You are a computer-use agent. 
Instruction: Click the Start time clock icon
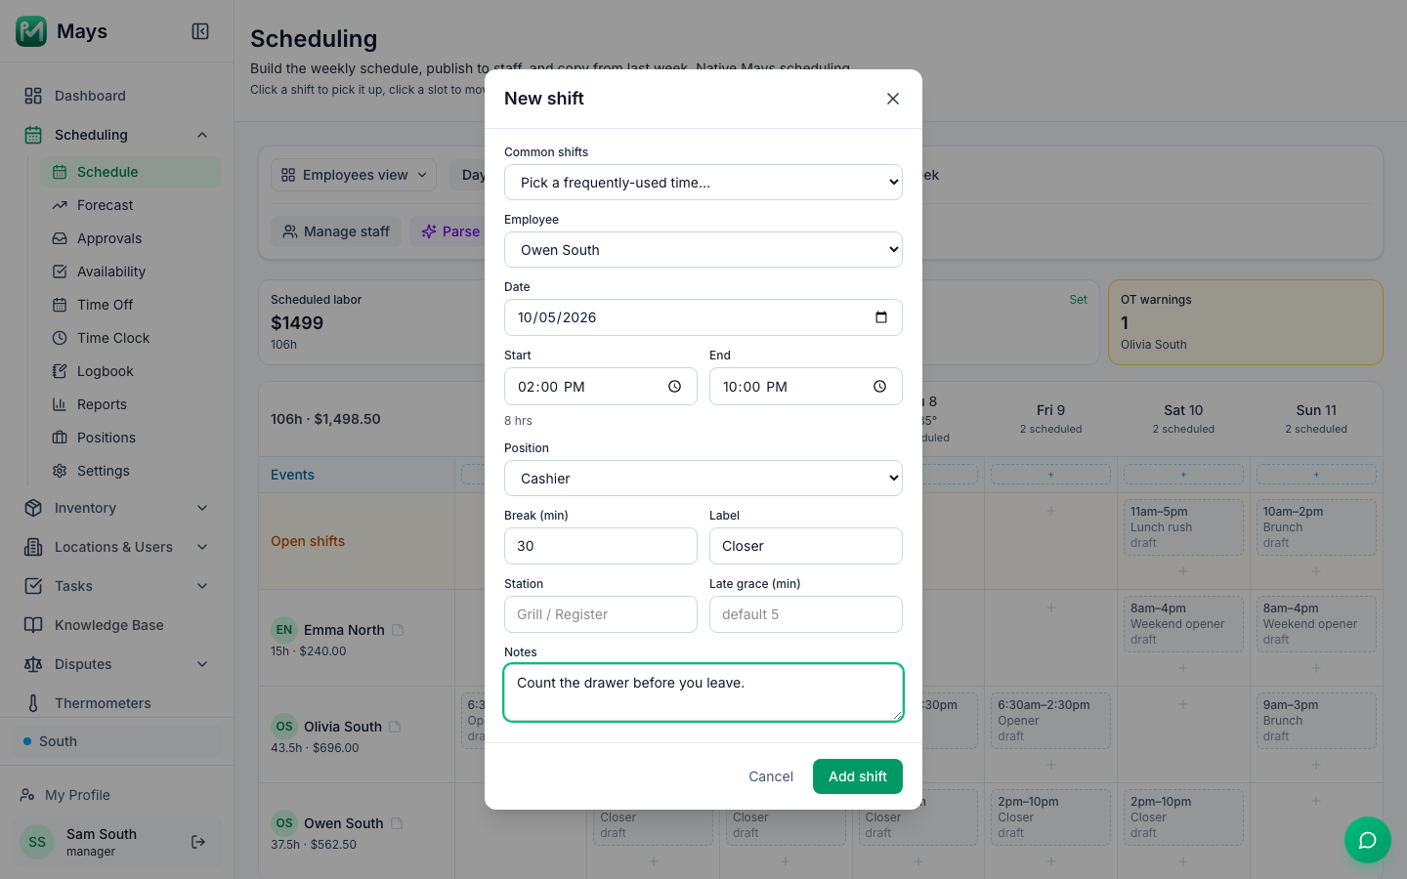point(674,387)
